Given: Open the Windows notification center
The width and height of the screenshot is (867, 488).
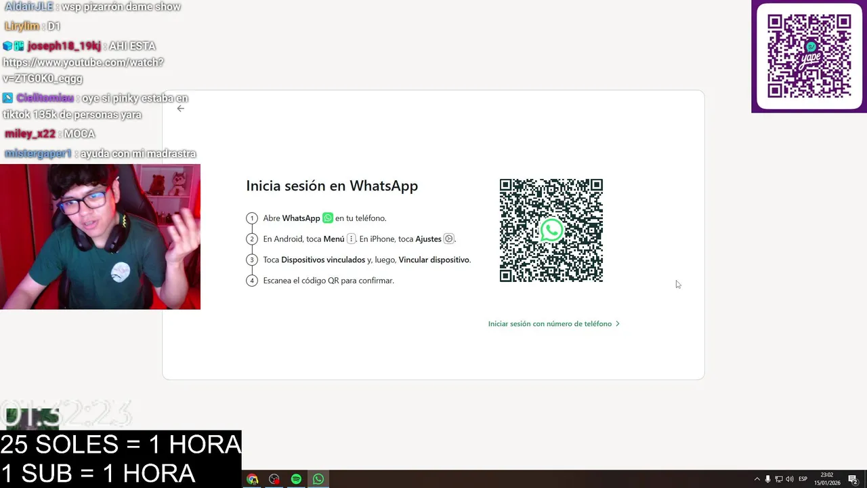Looking at the screenshot, I should click(853, 479).
